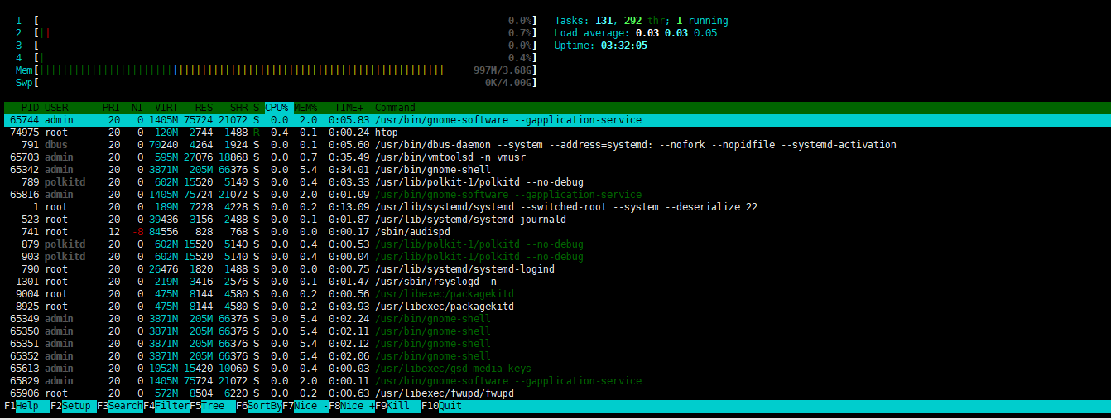Image resolution: width=1111 pixels, height=420 pixels.
Task: Sort by the PID column header
Action: pyautogui.click(x=31, y=108)
